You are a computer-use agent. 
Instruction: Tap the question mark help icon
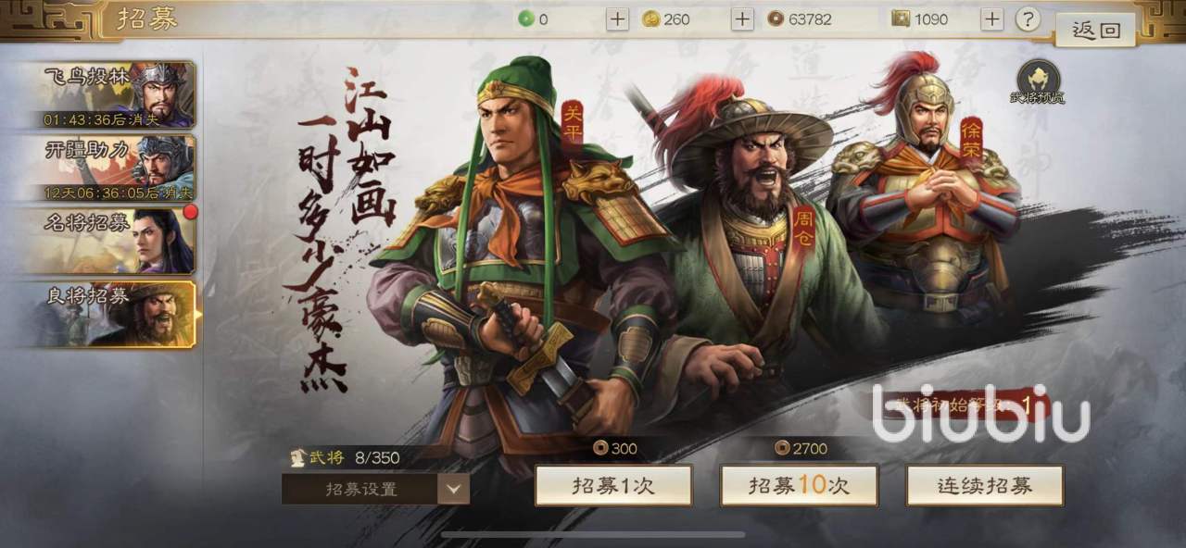[x=1028, y=19]
